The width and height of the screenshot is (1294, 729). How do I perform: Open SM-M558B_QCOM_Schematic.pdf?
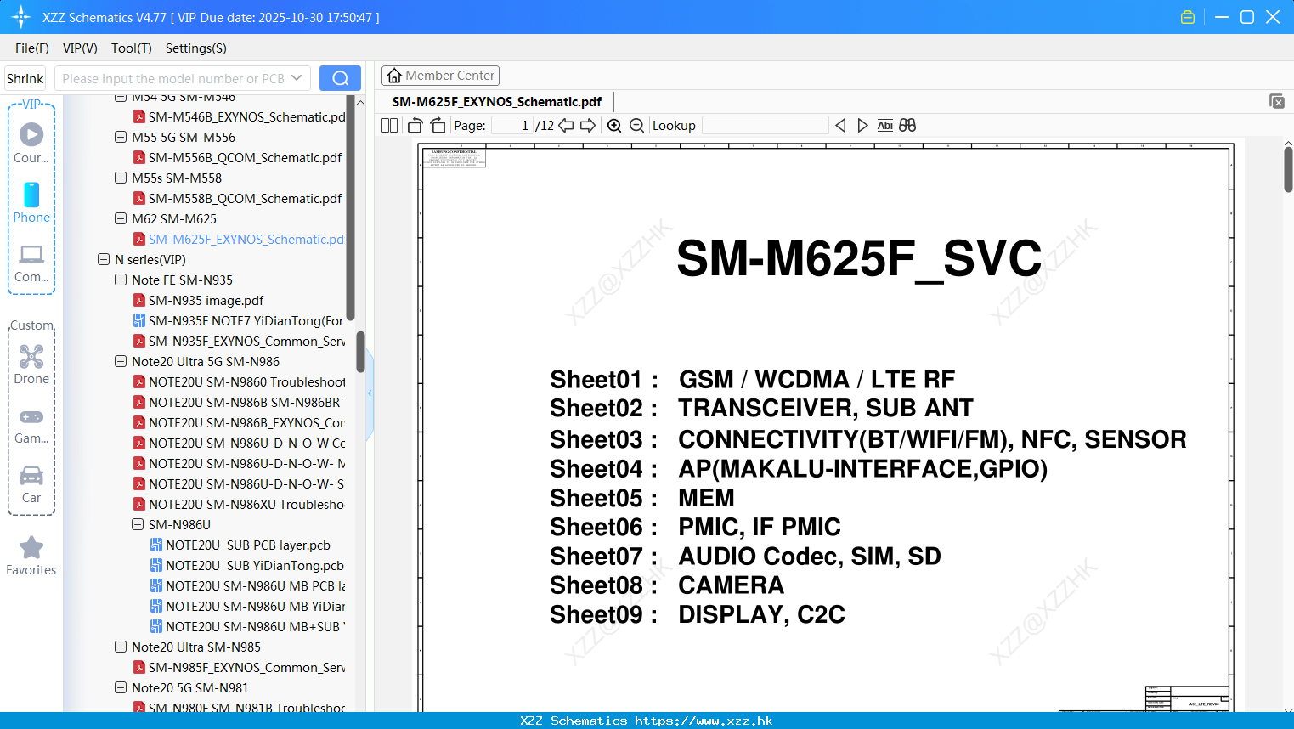(x=245, y=198)
